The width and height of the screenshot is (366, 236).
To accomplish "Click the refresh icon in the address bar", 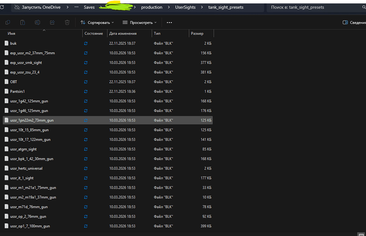I will click(2, 7).
